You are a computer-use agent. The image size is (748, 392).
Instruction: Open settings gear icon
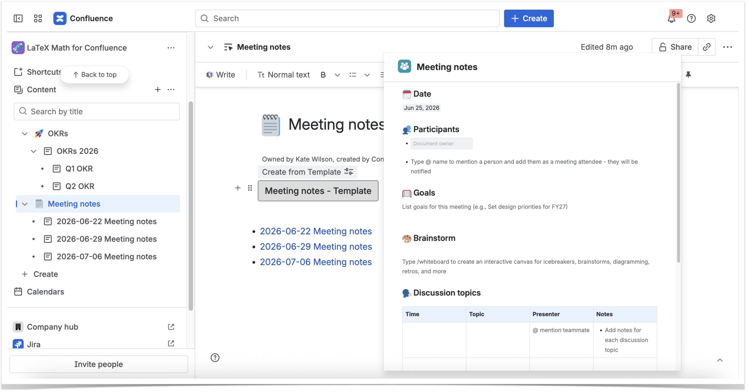[711, 18]
